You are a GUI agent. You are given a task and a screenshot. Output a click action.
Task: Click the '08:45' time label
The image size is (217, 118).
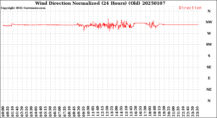74,112
